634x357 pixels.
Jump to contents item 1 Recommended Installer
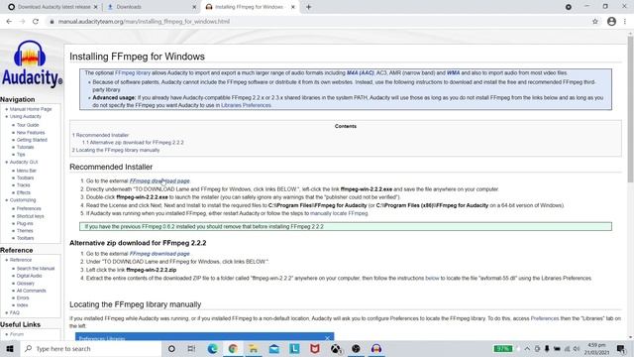(x=101, y=135)
